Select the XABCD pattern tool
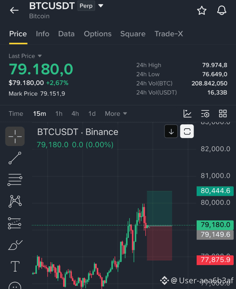 coord(15,201)
